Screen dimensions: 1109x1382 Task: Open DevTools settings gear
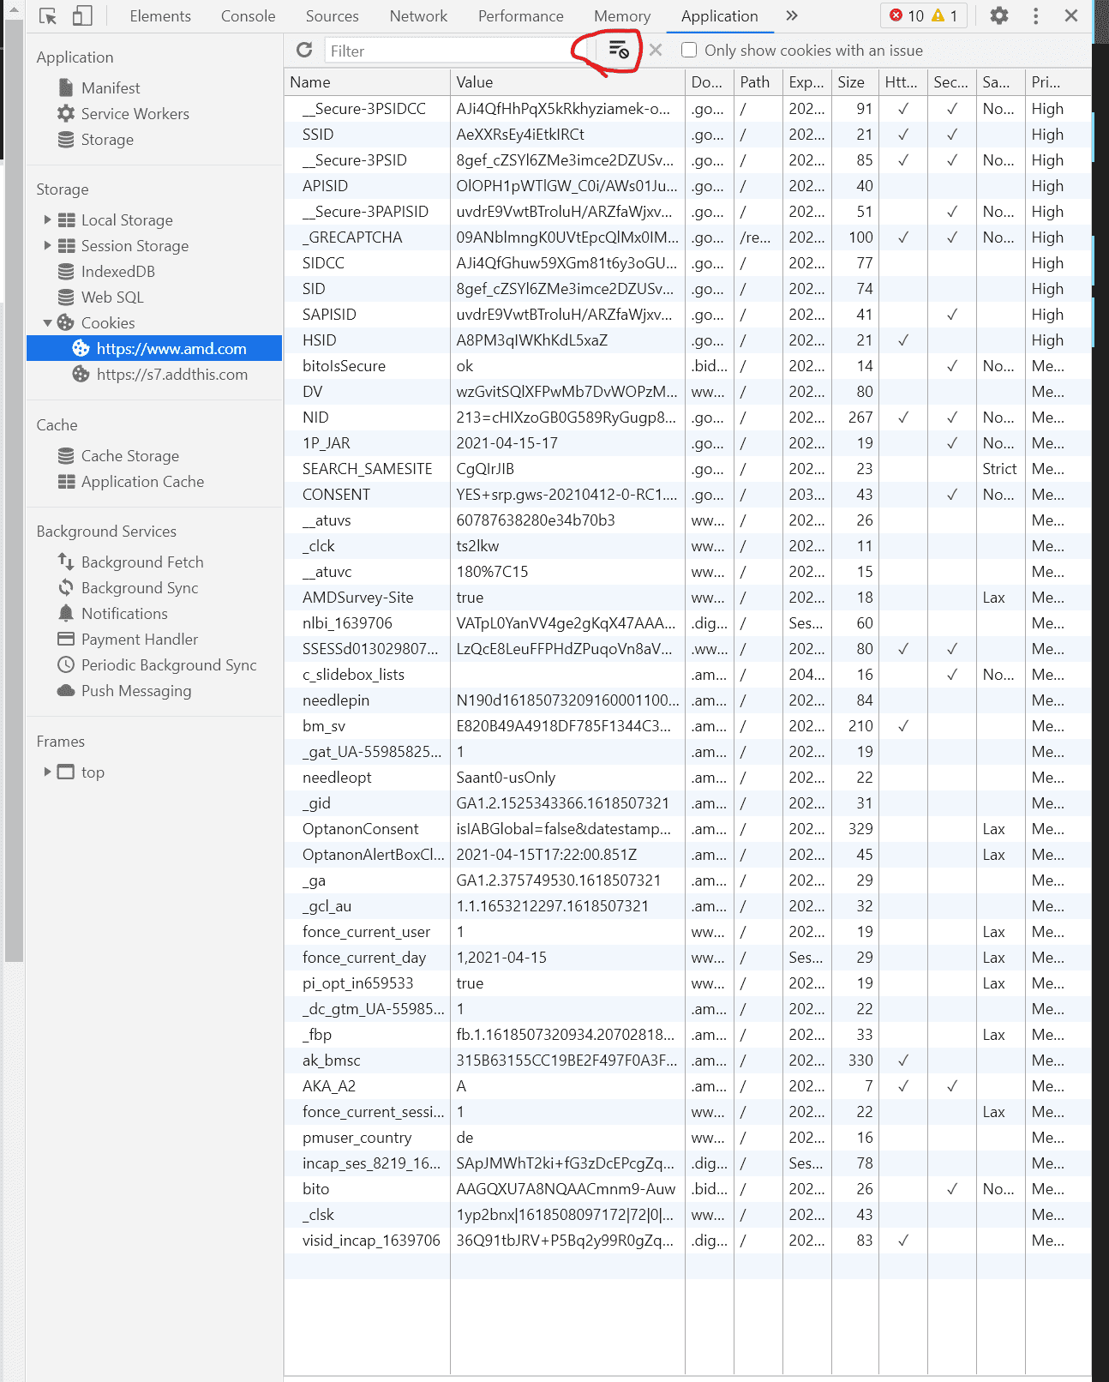pyautogui.click(x=999, y=16)
